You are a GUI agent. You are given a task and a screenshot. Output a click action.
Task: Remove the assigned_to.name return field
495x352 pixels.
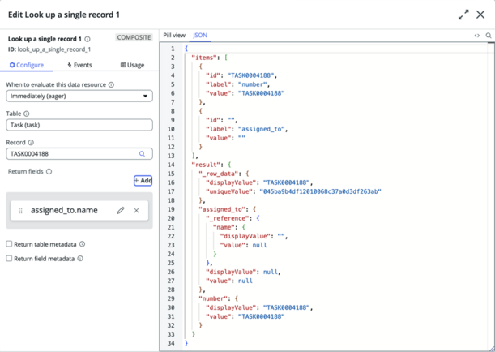click(x=136, y=210)
